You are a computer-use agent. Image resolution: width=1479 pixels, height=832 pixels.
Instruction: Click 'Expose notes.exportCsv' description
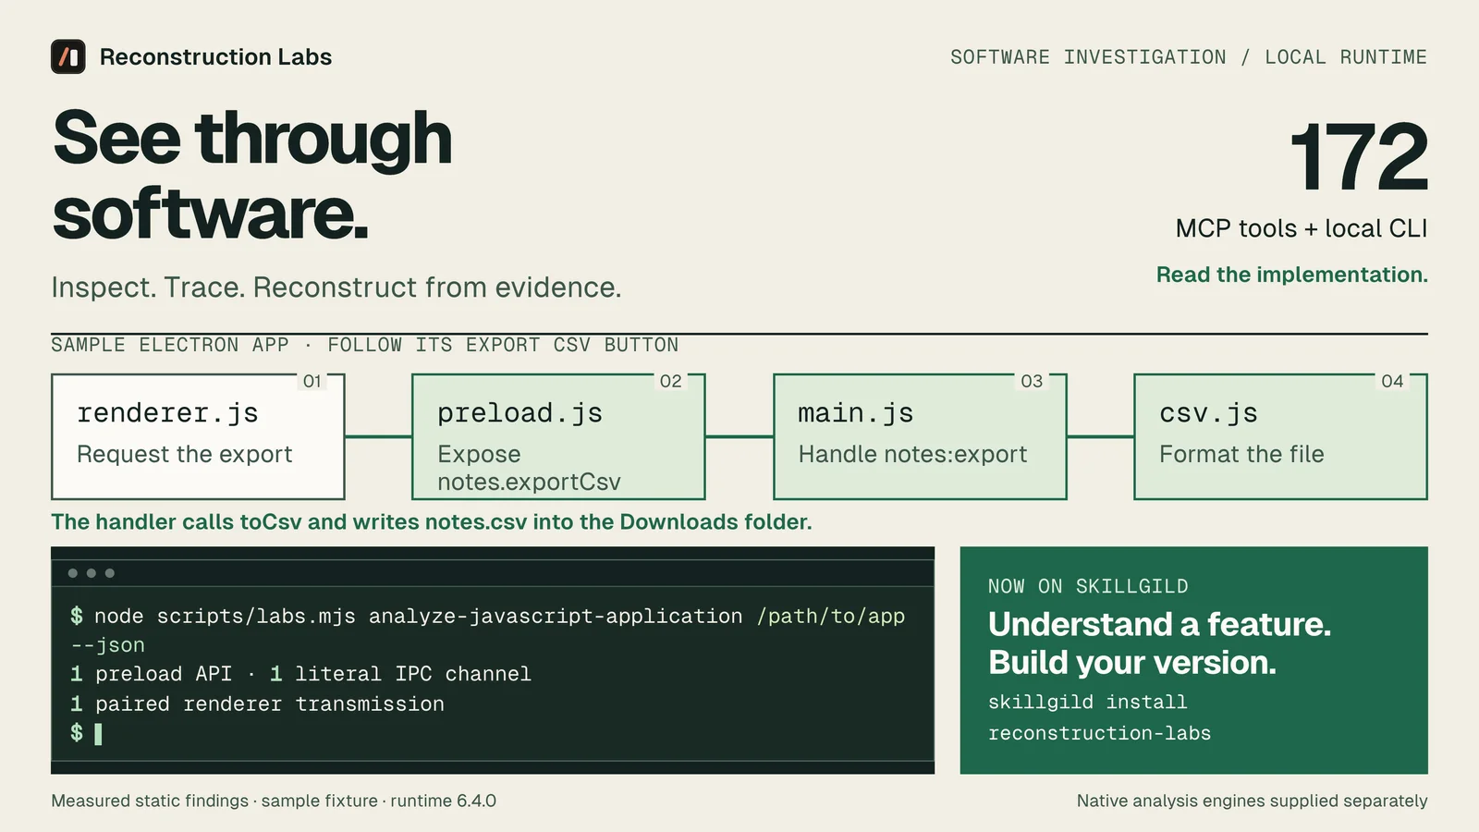coord(529,468)
